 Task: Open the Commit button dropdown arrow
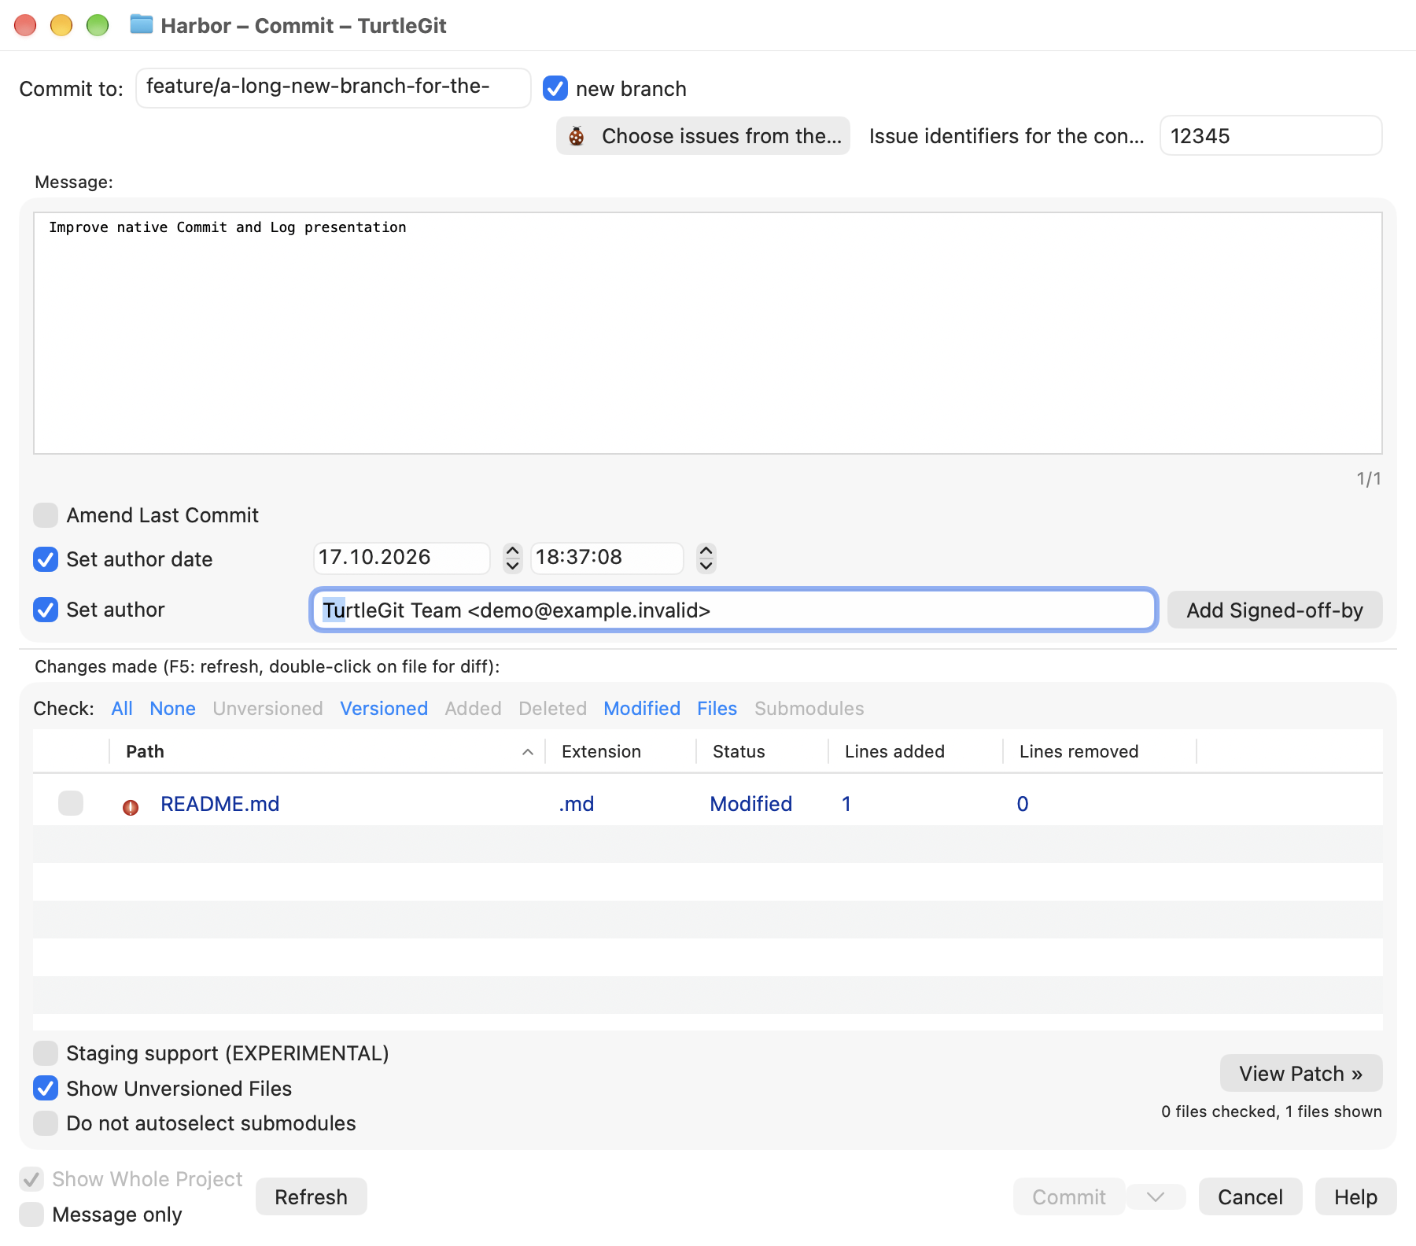tap(1156, 1197)
